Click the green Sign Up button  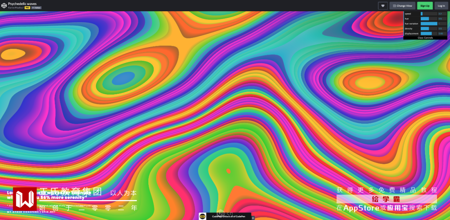coord(425,6)
